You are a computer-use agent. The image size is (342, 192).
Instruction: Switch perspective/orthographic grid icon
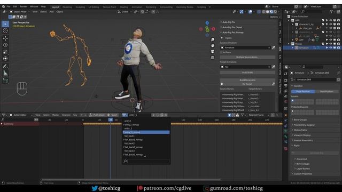coord(213,57)
